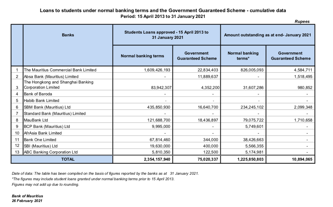This screenshot has width=333, height=207.
Task: Select the MauBank Ltd cell
Action: (x=36, y=120)
